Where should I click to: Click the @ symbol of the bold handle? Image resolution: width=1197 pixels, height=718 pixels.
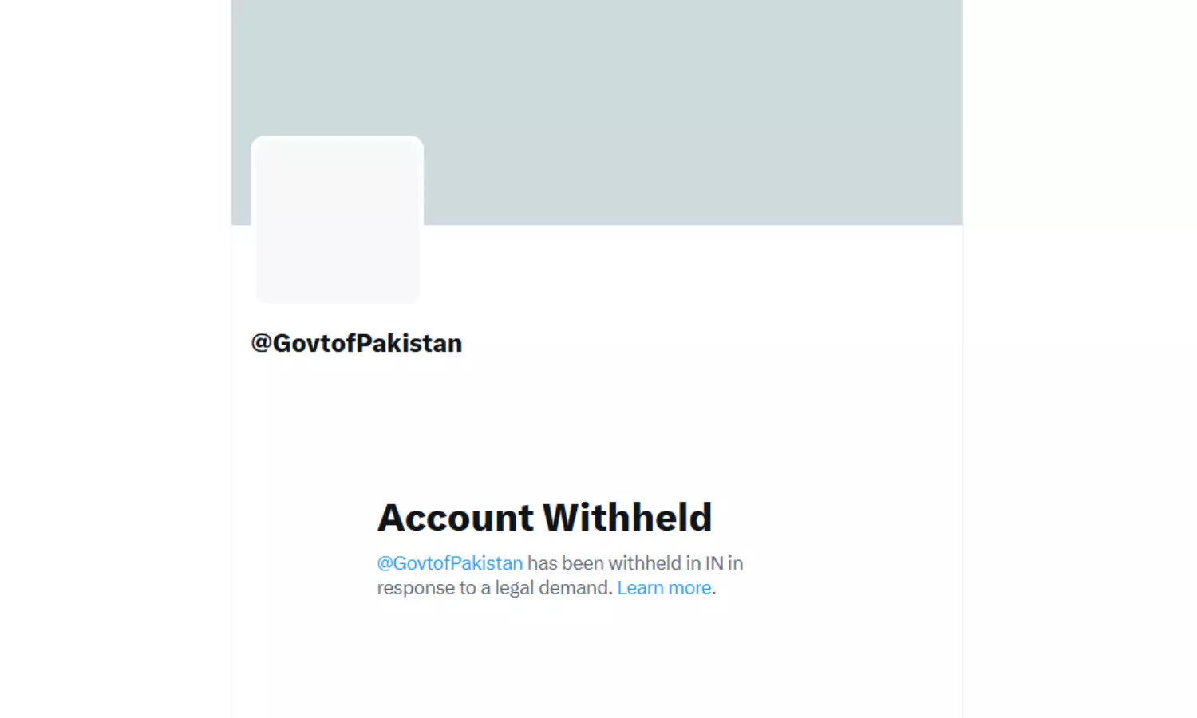(261, 344)
